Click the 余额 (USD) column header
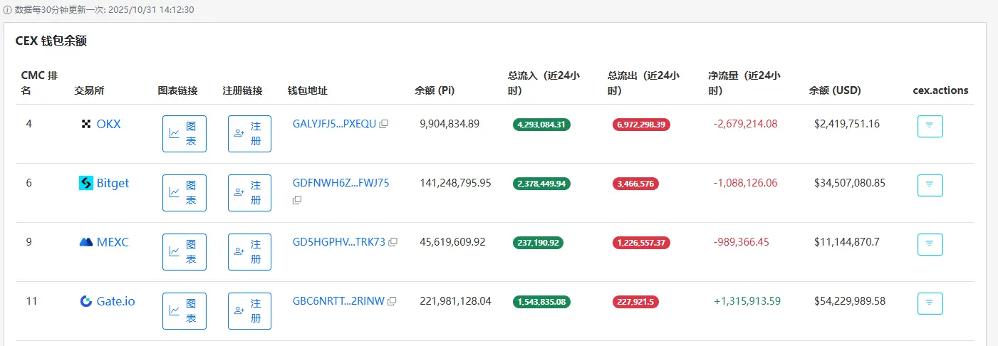This screenshot has width=998, height=346. pos(835,90)
